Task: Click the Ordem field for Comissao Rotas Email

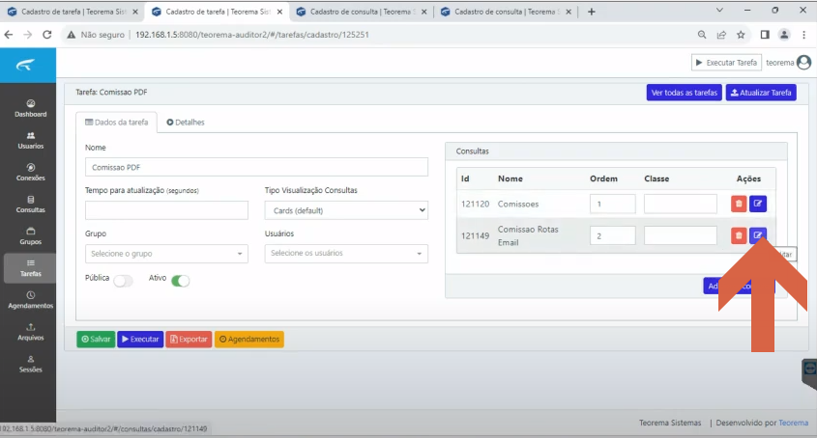Action: 613,235
